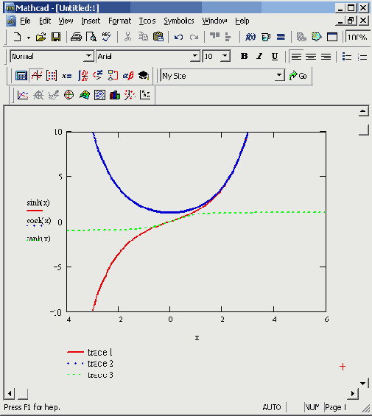
Task: Open the Greek symbol toolbar icon
Action: [128, 76]
